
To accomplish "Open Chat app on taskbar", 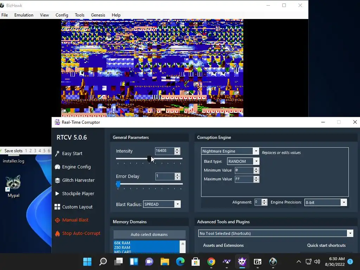I will (149, 262).
